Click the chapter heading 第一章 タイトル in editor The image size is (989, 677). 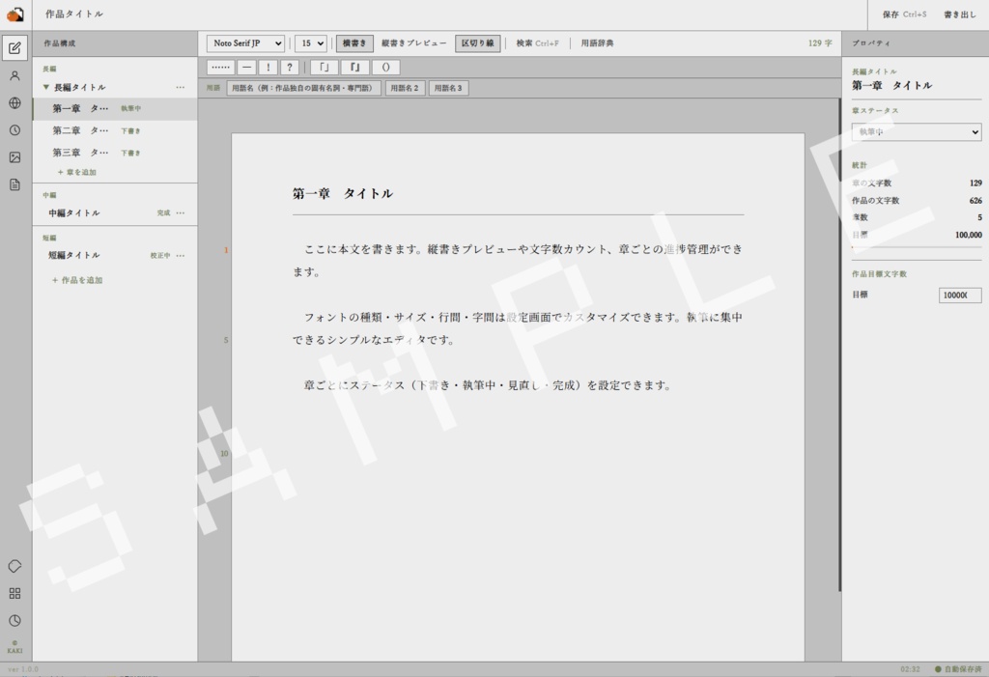(343, 194)
